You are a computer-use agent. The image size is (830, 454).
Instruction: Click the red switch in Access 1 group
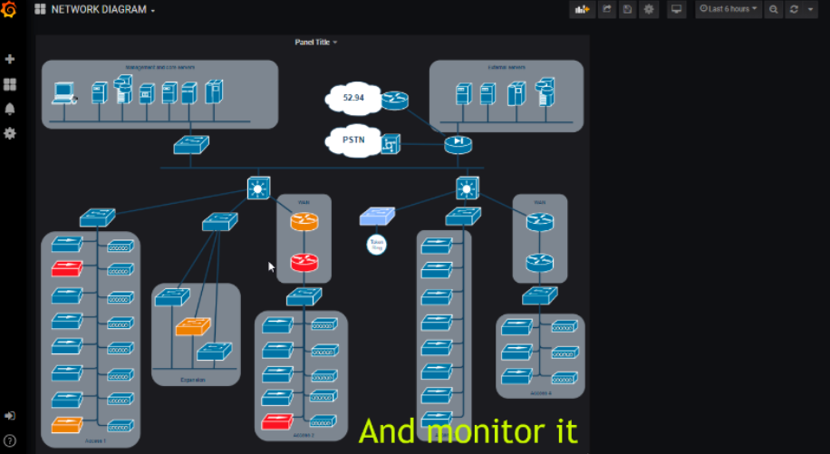[x=67, y=268]
